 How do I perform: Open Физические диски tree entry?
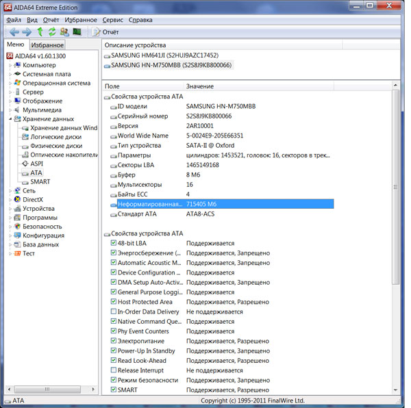coord(56,146)
